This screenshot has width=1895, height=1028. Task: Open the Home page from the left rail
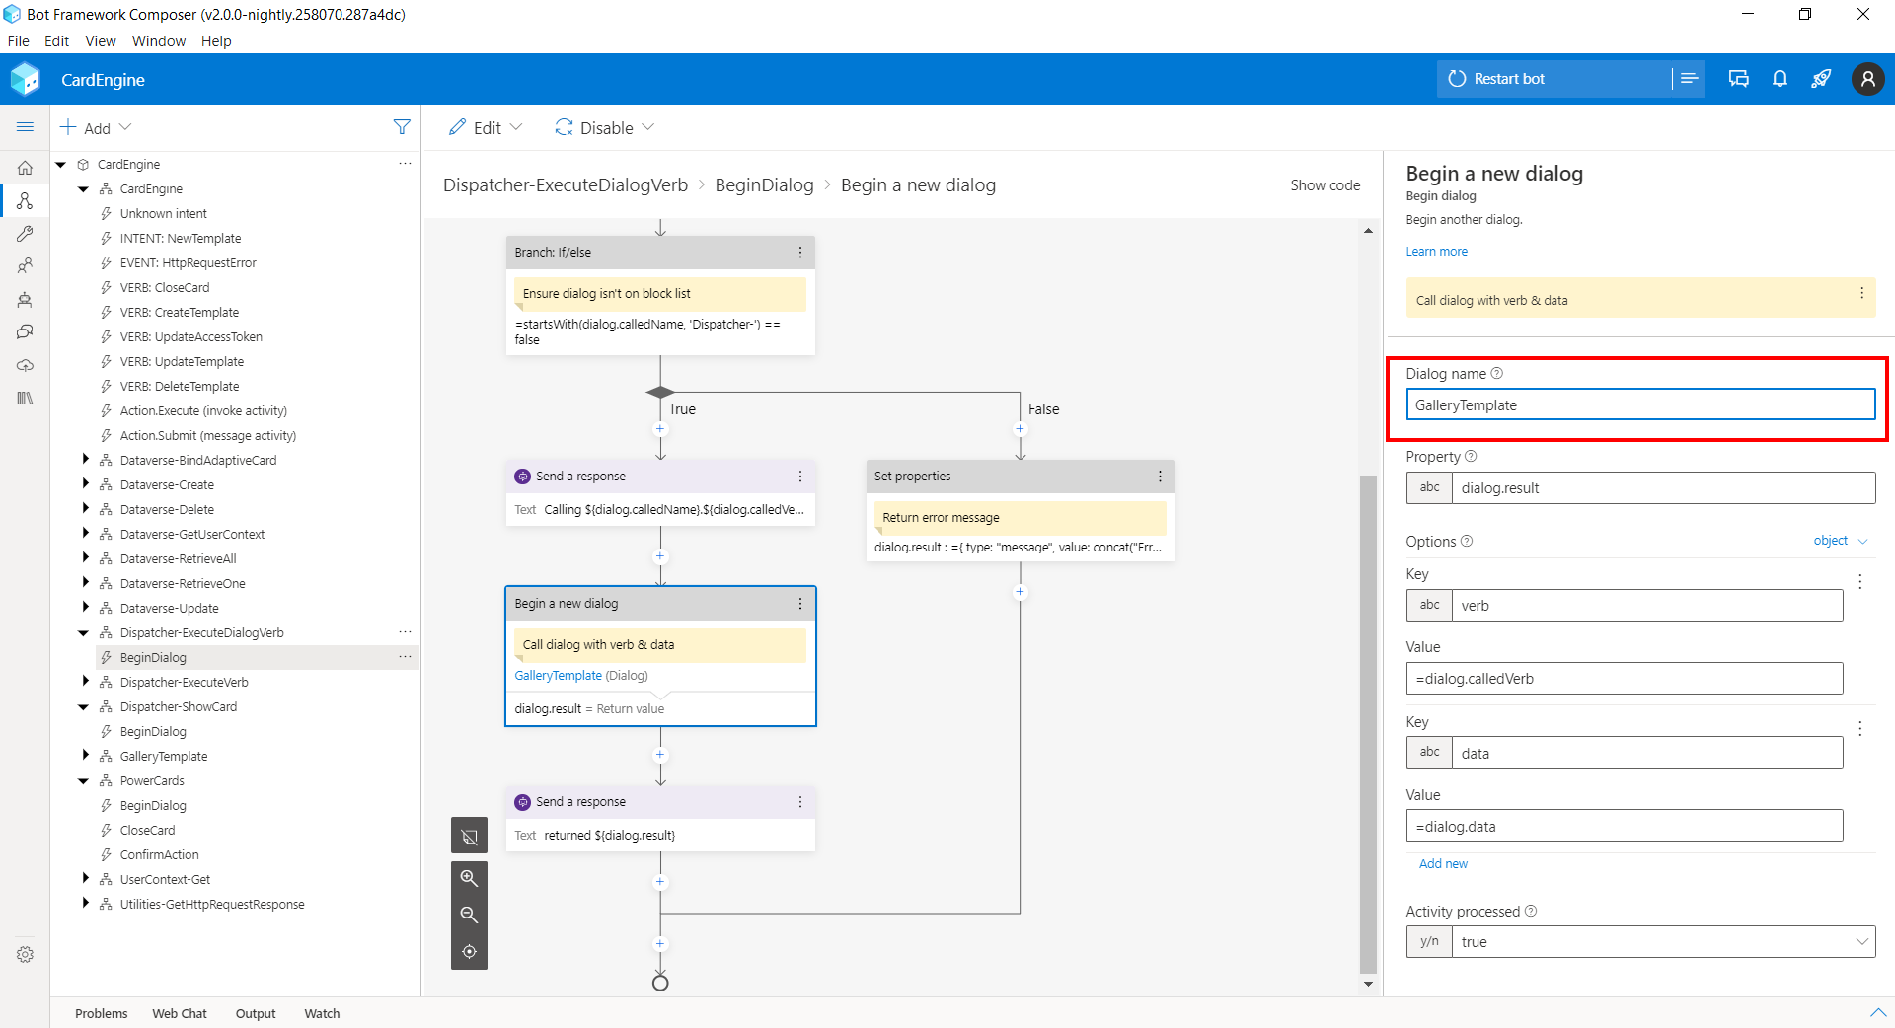(26, 168)
